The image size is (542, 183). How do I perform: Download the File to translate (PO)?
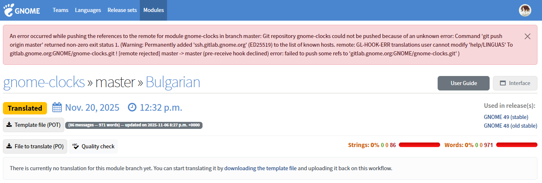[x=35, y=146]
